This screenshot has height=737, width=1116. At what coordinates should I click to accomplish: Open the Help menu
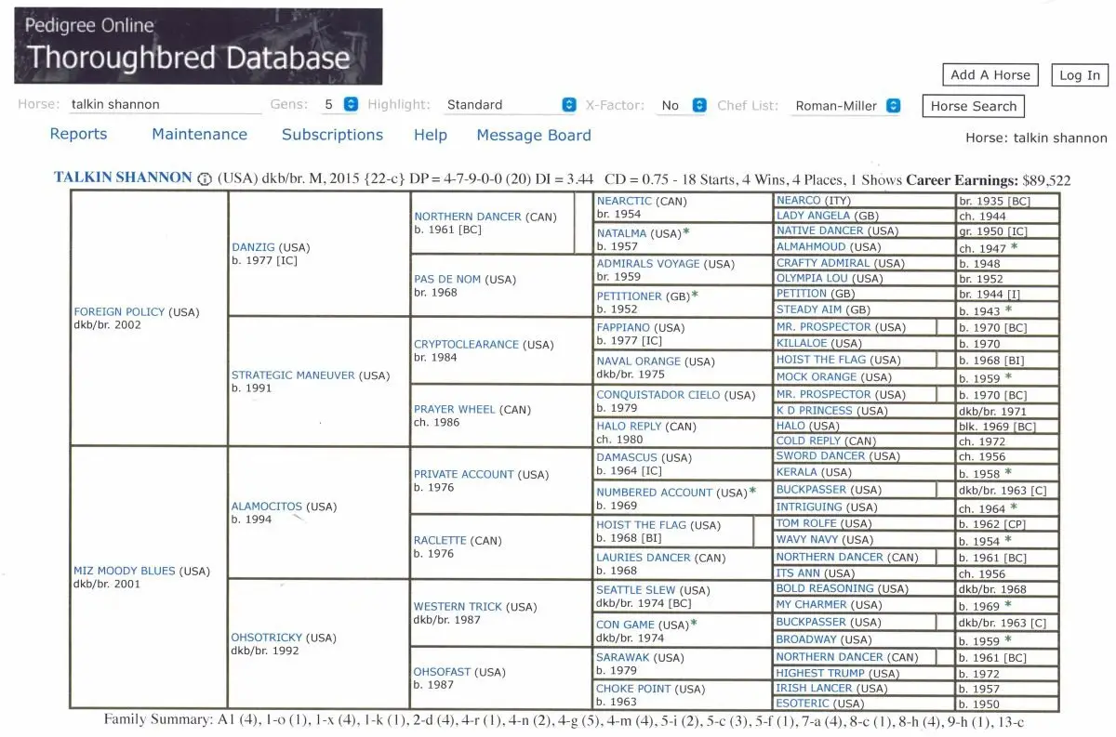point(431,135)
